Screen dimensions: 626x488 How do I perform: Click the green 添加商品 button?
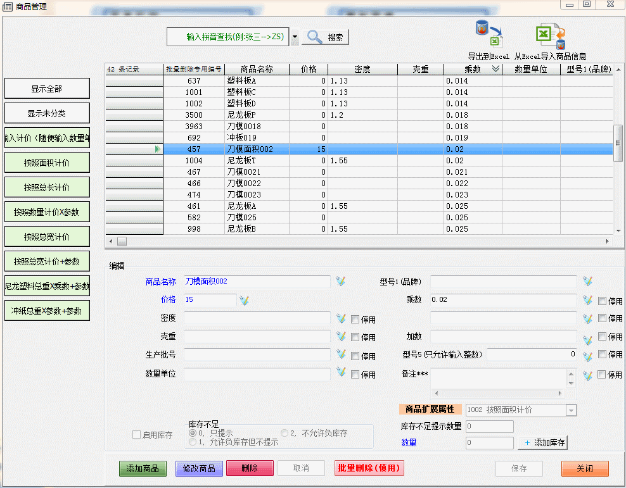[143, 468]
